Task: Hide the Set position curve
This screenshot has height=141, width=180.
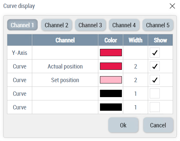Action: (155, 80)
